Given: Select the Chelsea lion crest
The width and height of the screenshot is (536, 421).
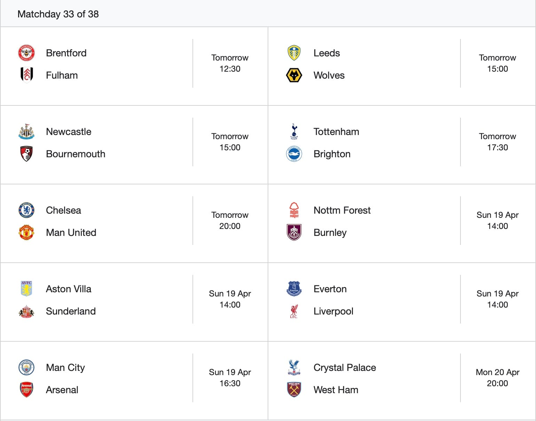Looking at the screenshot, I should (x=26, y=210).
